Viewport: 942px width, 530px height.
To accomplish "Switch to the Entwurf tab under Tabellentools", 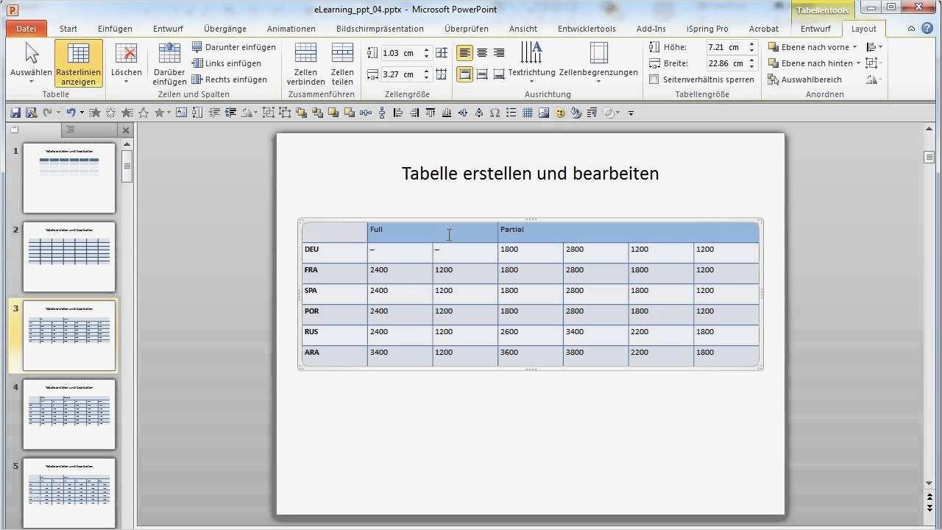I will 815,29.
